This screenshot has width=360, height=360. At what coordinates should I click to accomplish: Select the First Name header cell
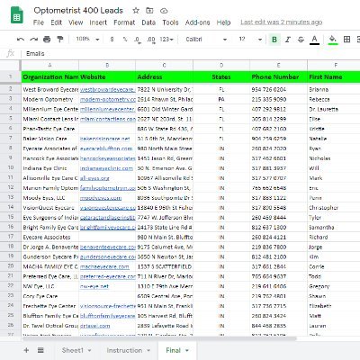pos(334,77)
